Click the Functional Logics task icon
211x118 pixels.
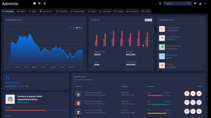point(162,47)
